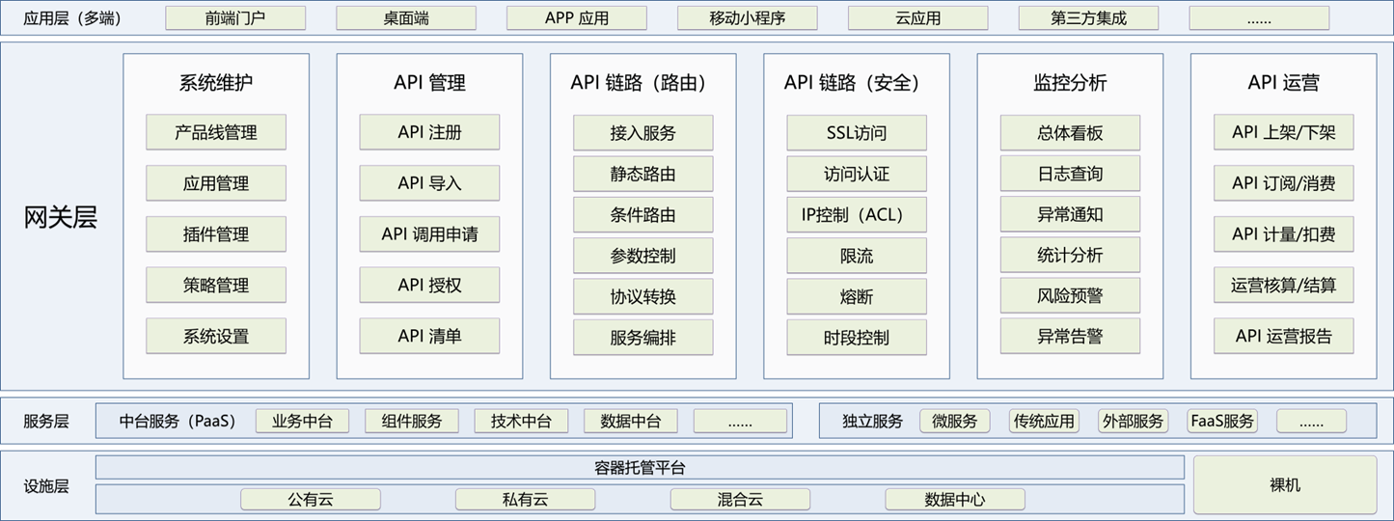Click the FaaS服务 box
This screenshot has width=1394, height=521.
[x=1222, y=421]
